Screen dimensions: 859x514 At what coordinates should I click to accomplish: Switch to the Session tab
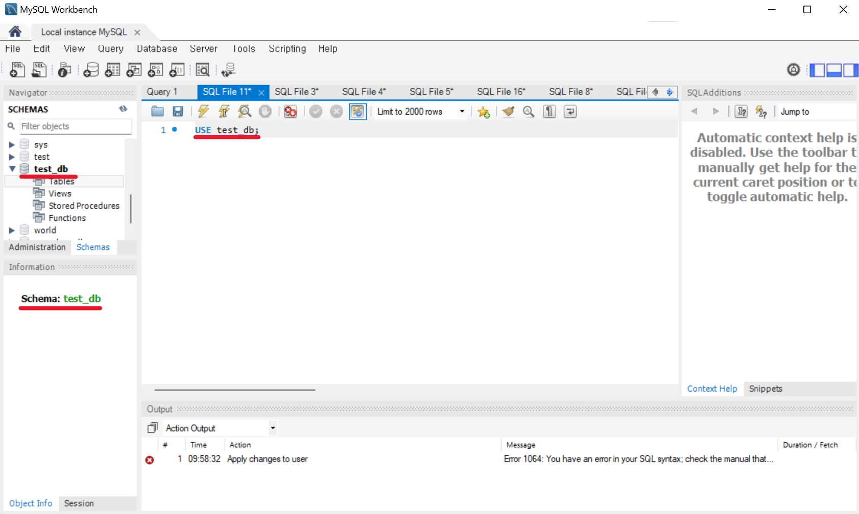pyautogui.click(x=79, y=503)
